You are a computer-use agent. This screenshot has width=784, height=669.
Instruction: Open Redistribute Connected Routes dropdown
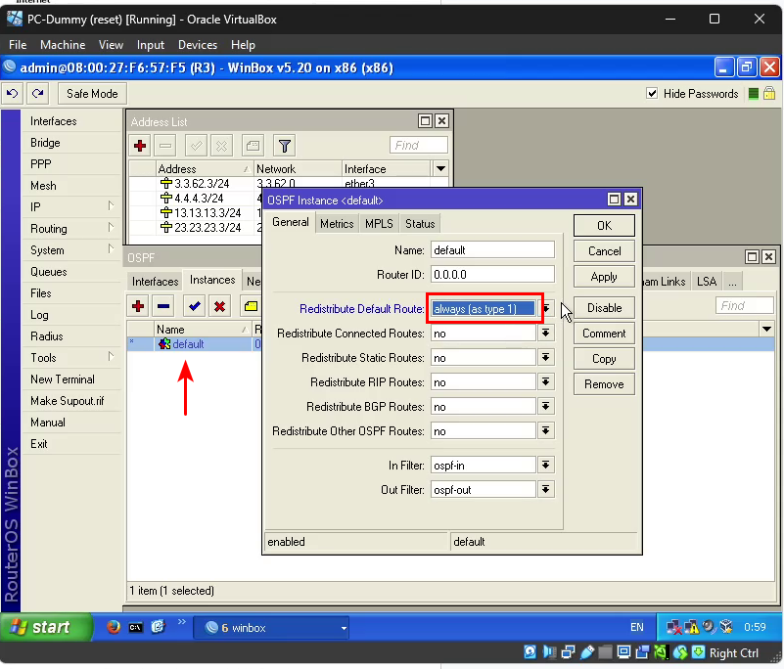[x=546, y=334]
